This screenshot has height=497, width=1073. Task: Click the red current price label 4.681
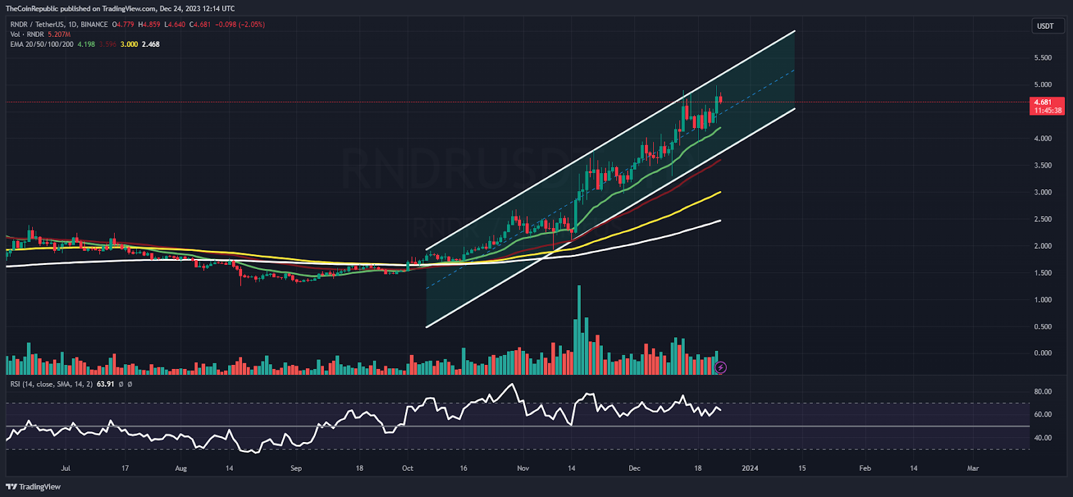pos(1047,102)
